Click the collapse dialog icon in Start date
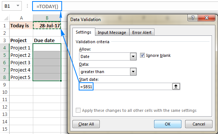Screen dimensions: 218x134 point(176,86)
